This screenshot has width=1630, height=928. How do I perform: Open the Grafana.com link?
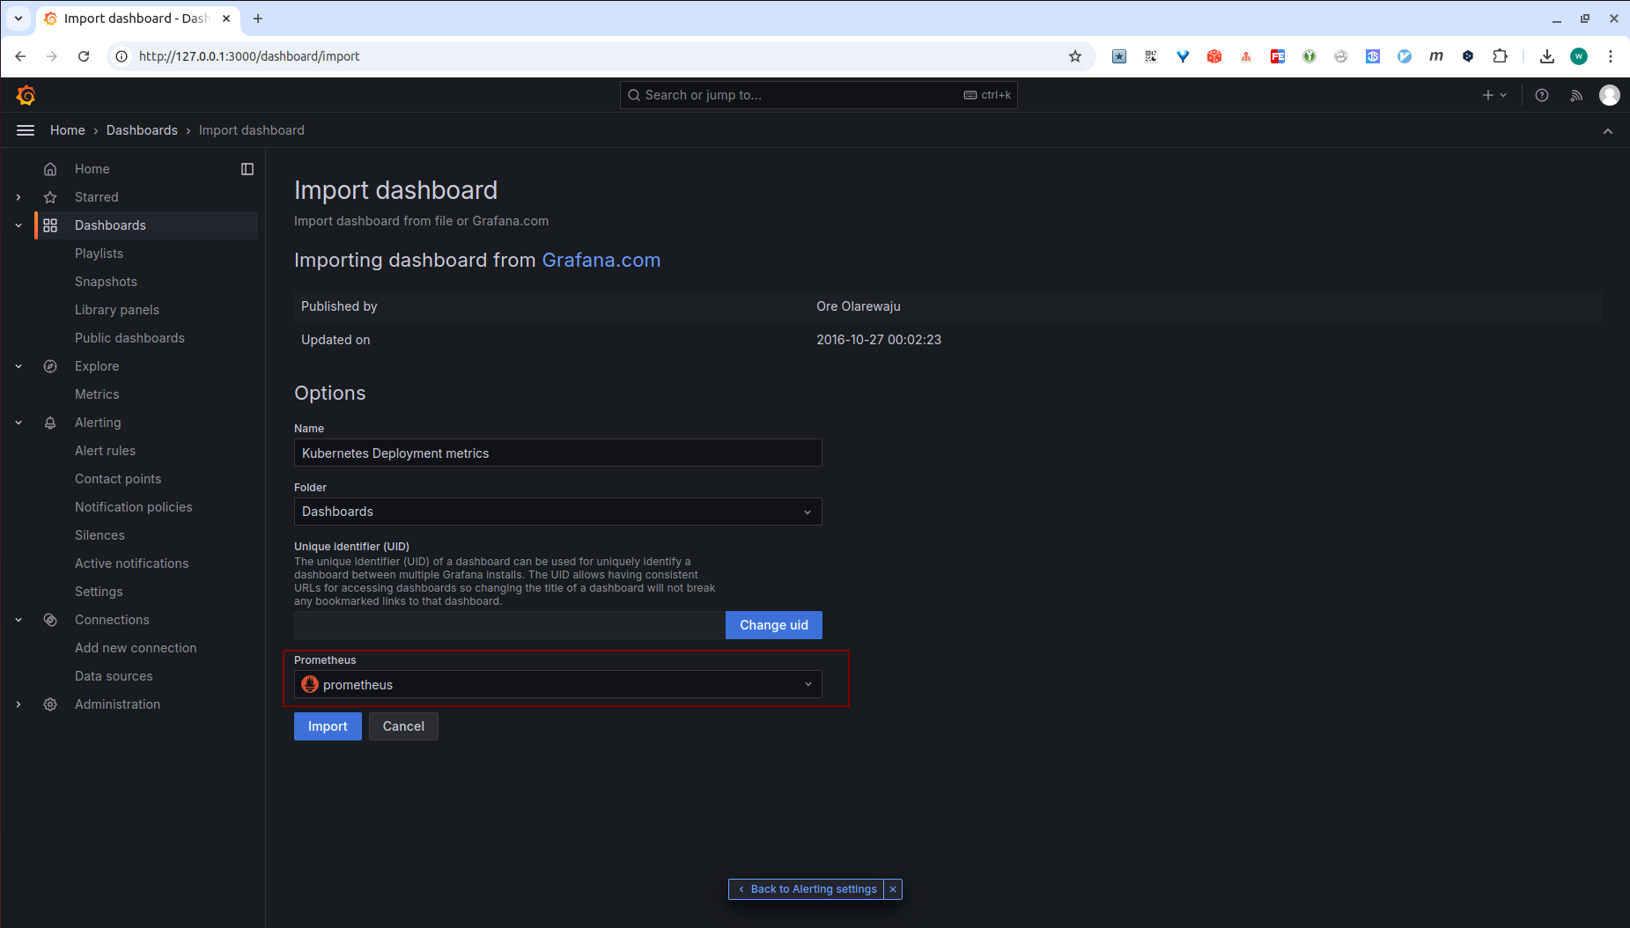pyautogui.click(x=601, y=261)
